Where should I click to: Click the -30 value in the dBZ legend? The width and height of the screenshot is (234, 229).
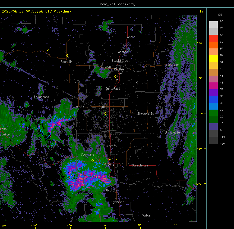coord(222,144)
